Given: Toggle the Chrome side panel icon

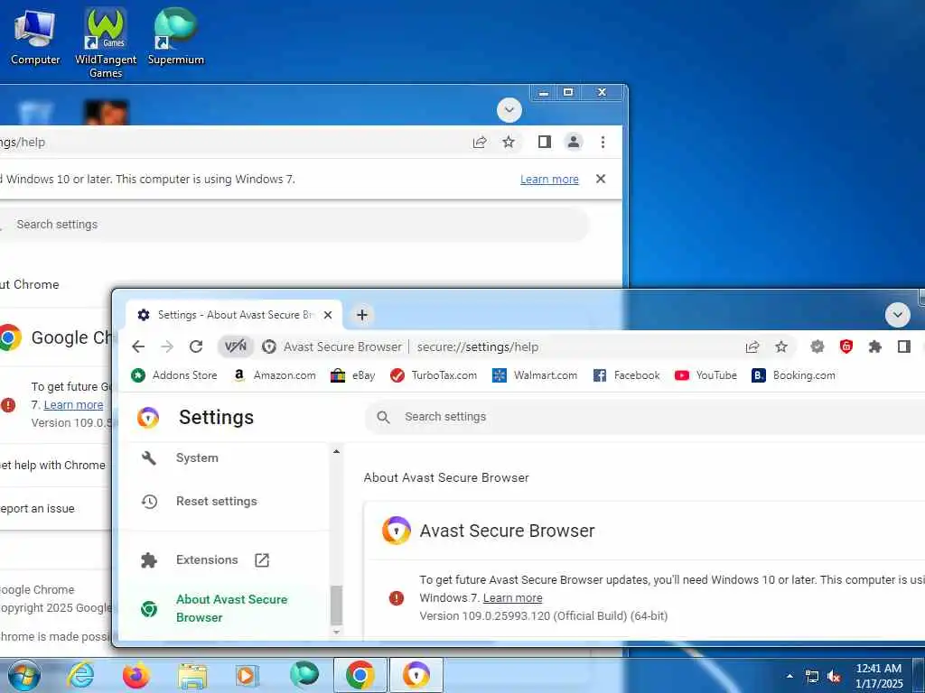Looking at the screenshot, I should [x=545, y=142].
